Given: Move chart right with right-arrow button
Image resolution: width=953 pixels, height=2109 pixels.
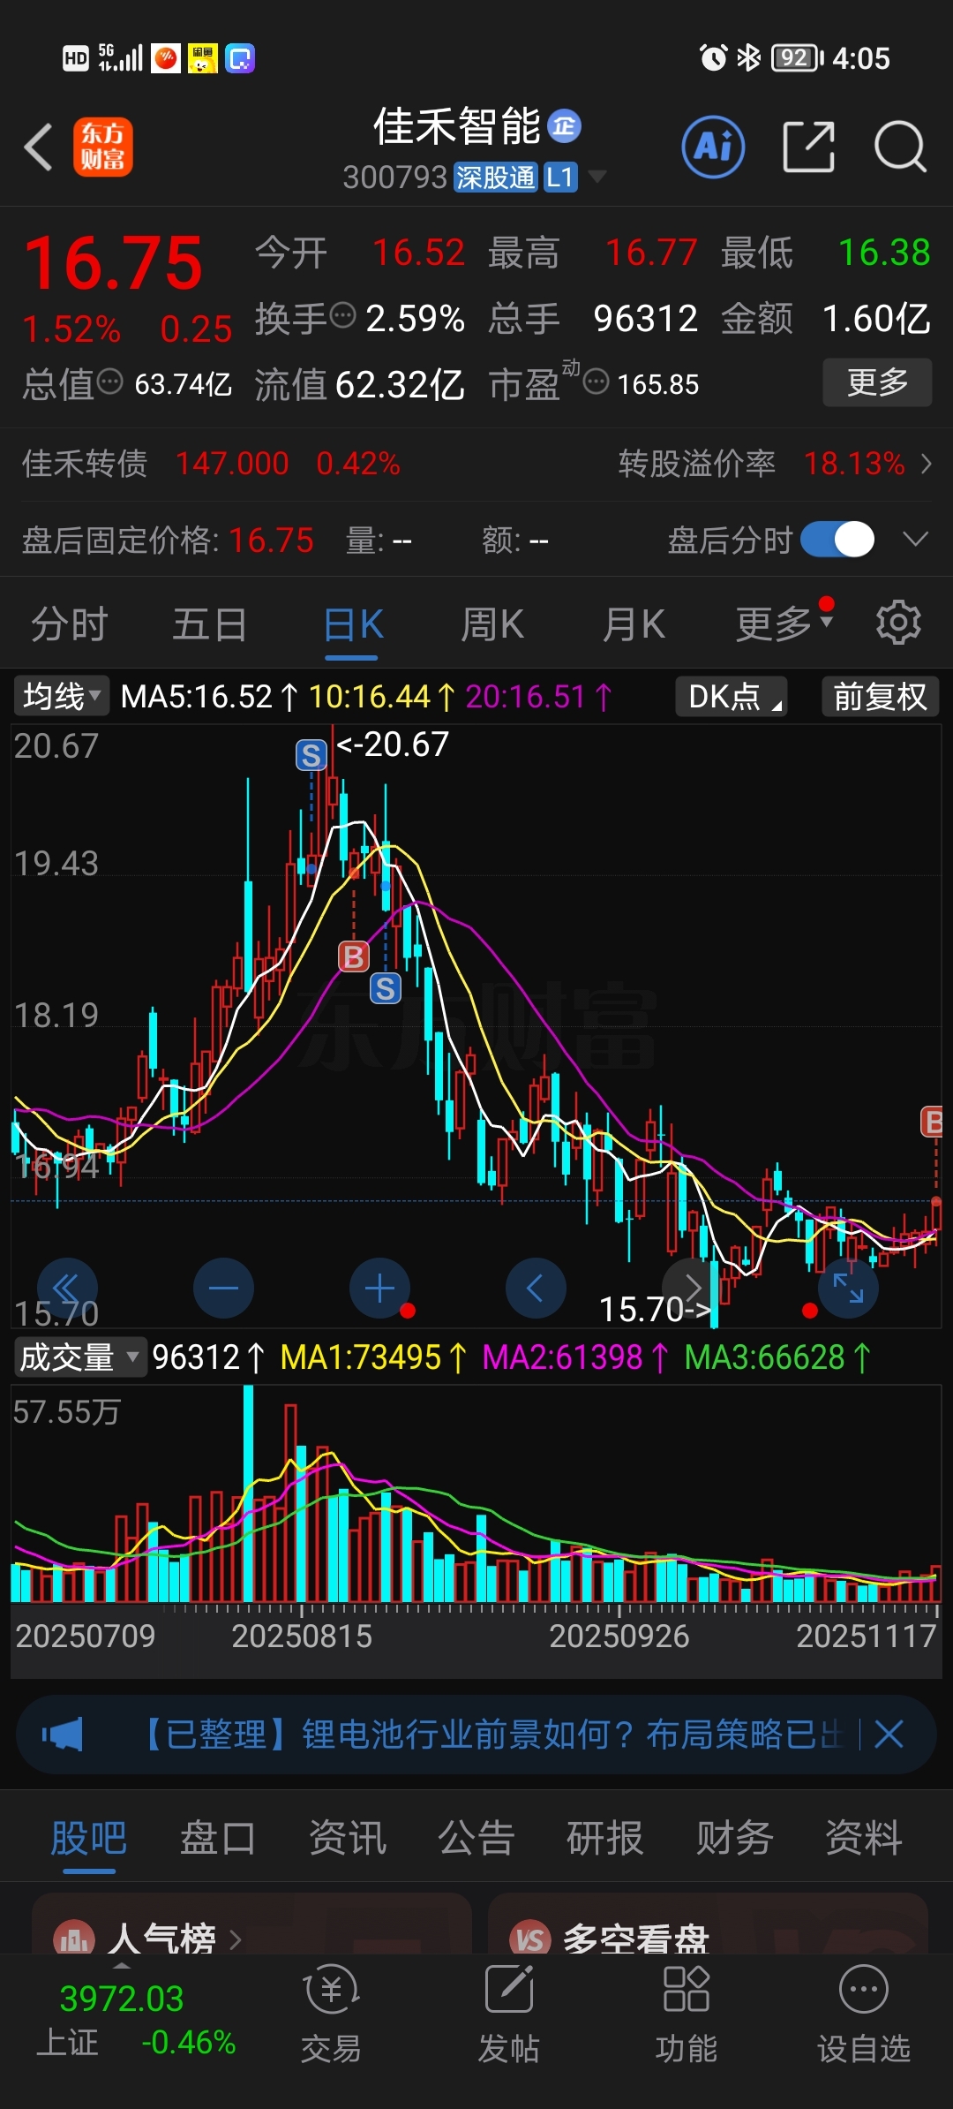Looking at the screenshot, I should 692,1289.
